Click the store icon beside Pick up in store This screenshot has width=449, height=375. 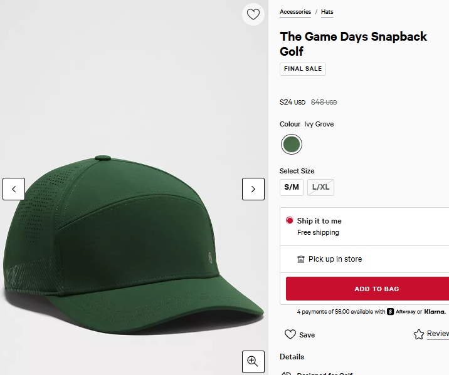click(300, 259)
